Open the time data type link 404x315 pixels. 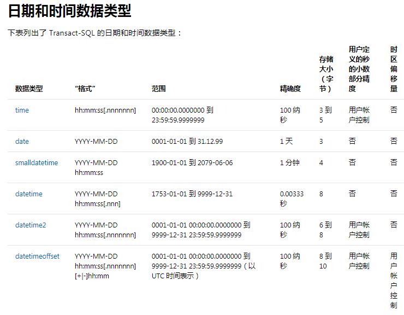22,110
